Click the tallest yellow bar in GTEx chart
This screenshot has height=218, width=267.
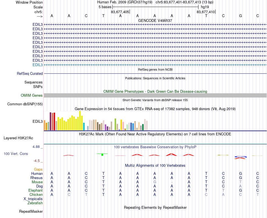point(80,121)
